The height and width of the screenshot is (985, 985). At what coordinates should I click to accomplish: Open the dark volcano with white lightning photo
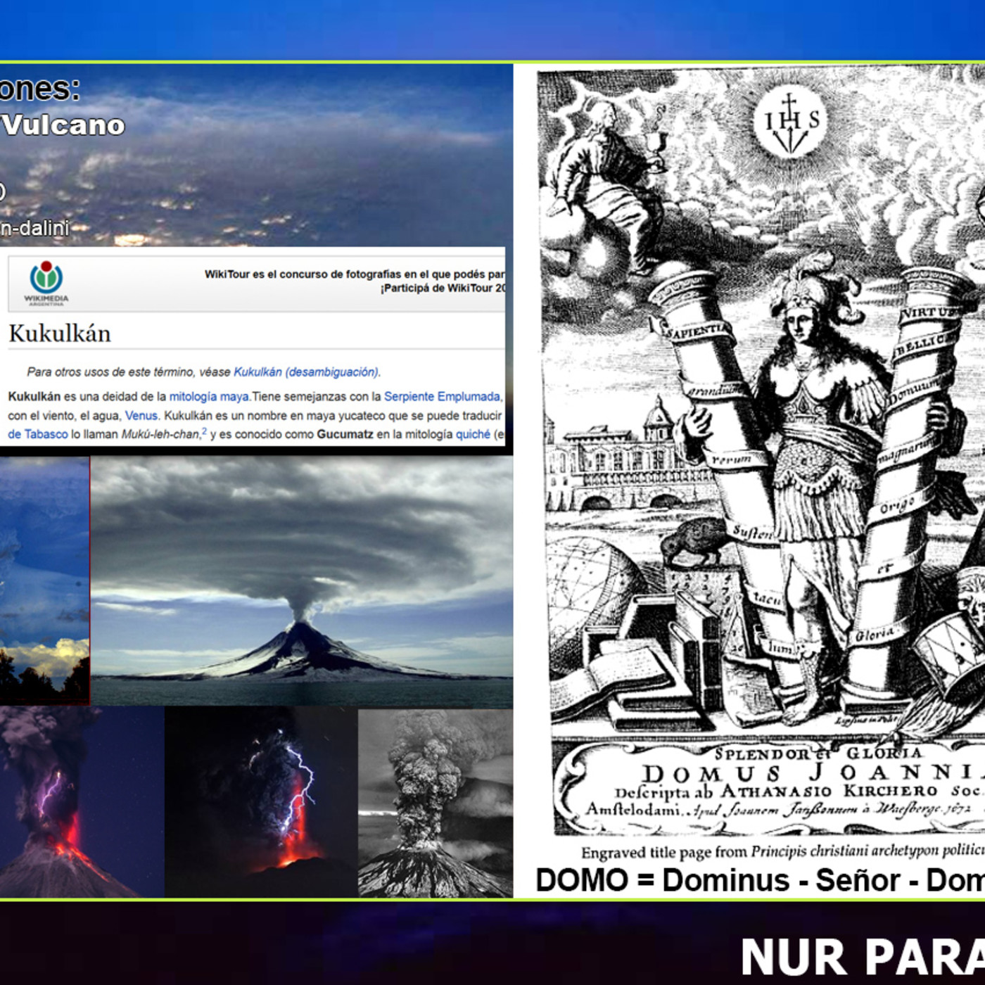click(x=261, y=802)
